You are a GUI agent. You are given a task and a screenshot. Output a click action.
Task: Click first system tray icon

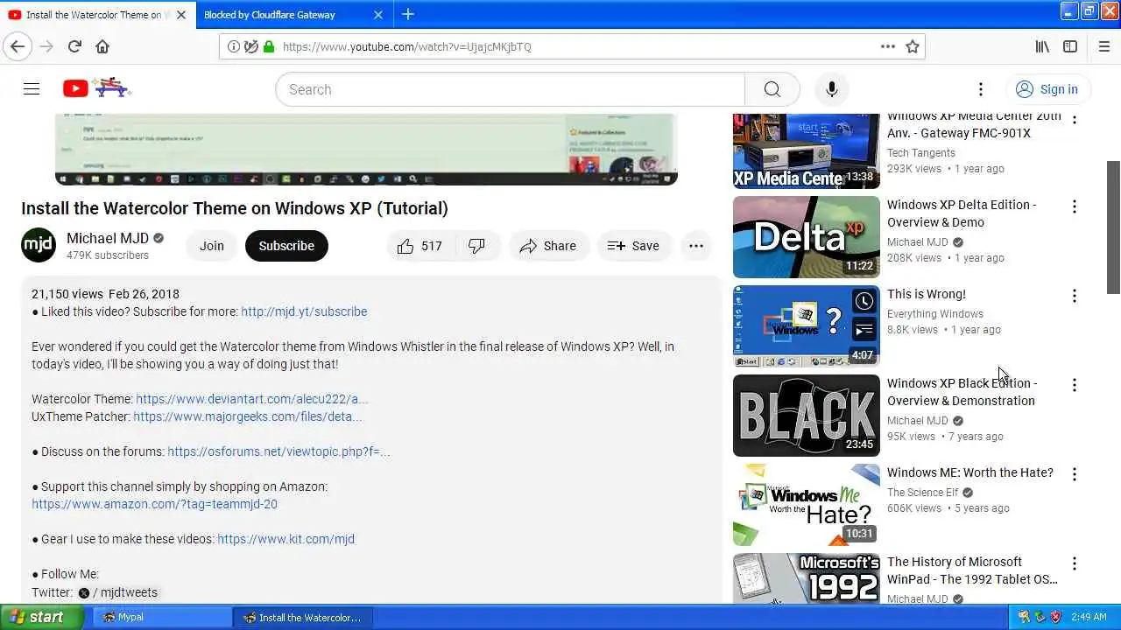tap(1023, 617)
